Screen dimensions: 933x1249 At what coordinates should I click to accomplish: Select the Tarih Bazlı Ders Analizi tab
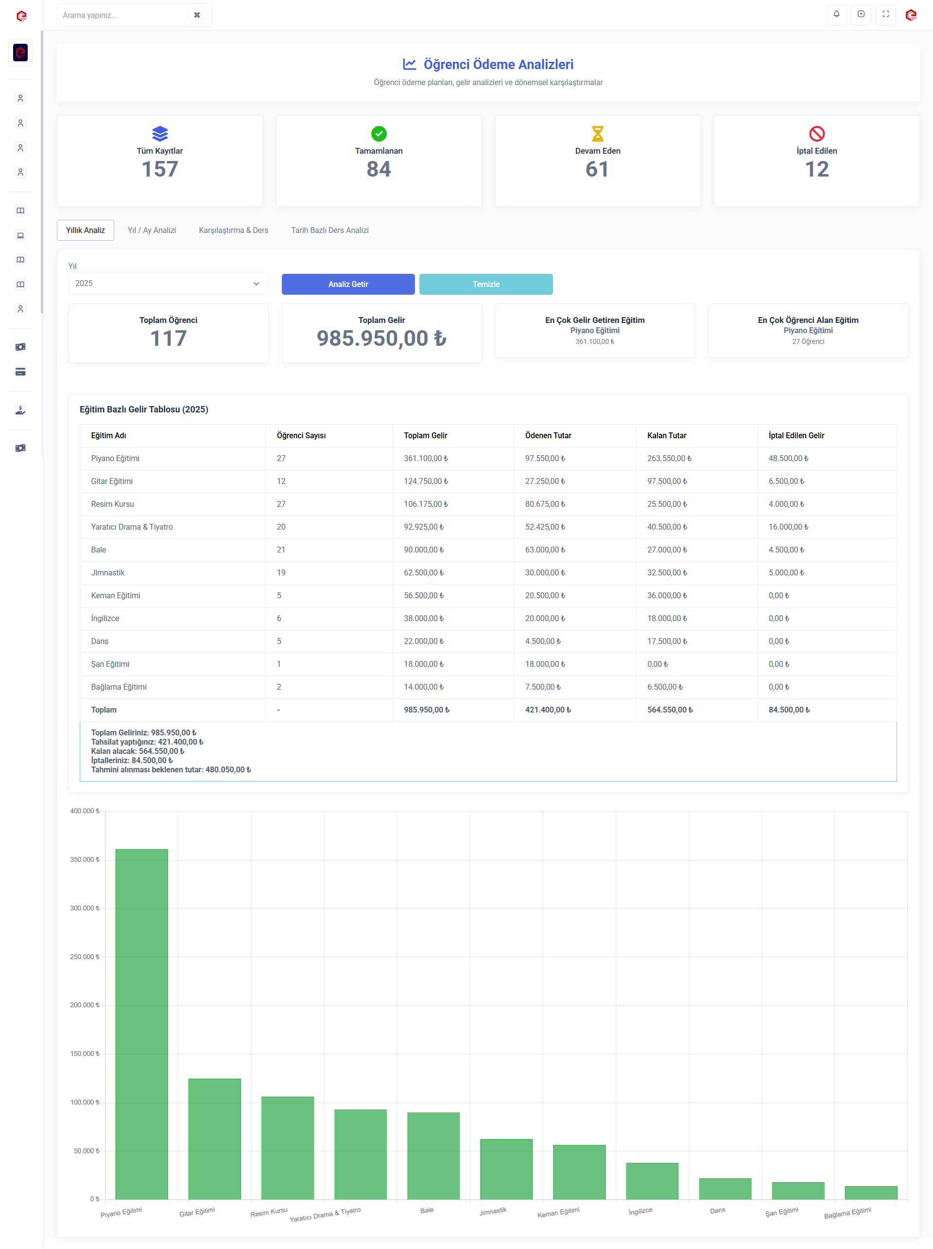pyautogui.click(x=329, y=231)
